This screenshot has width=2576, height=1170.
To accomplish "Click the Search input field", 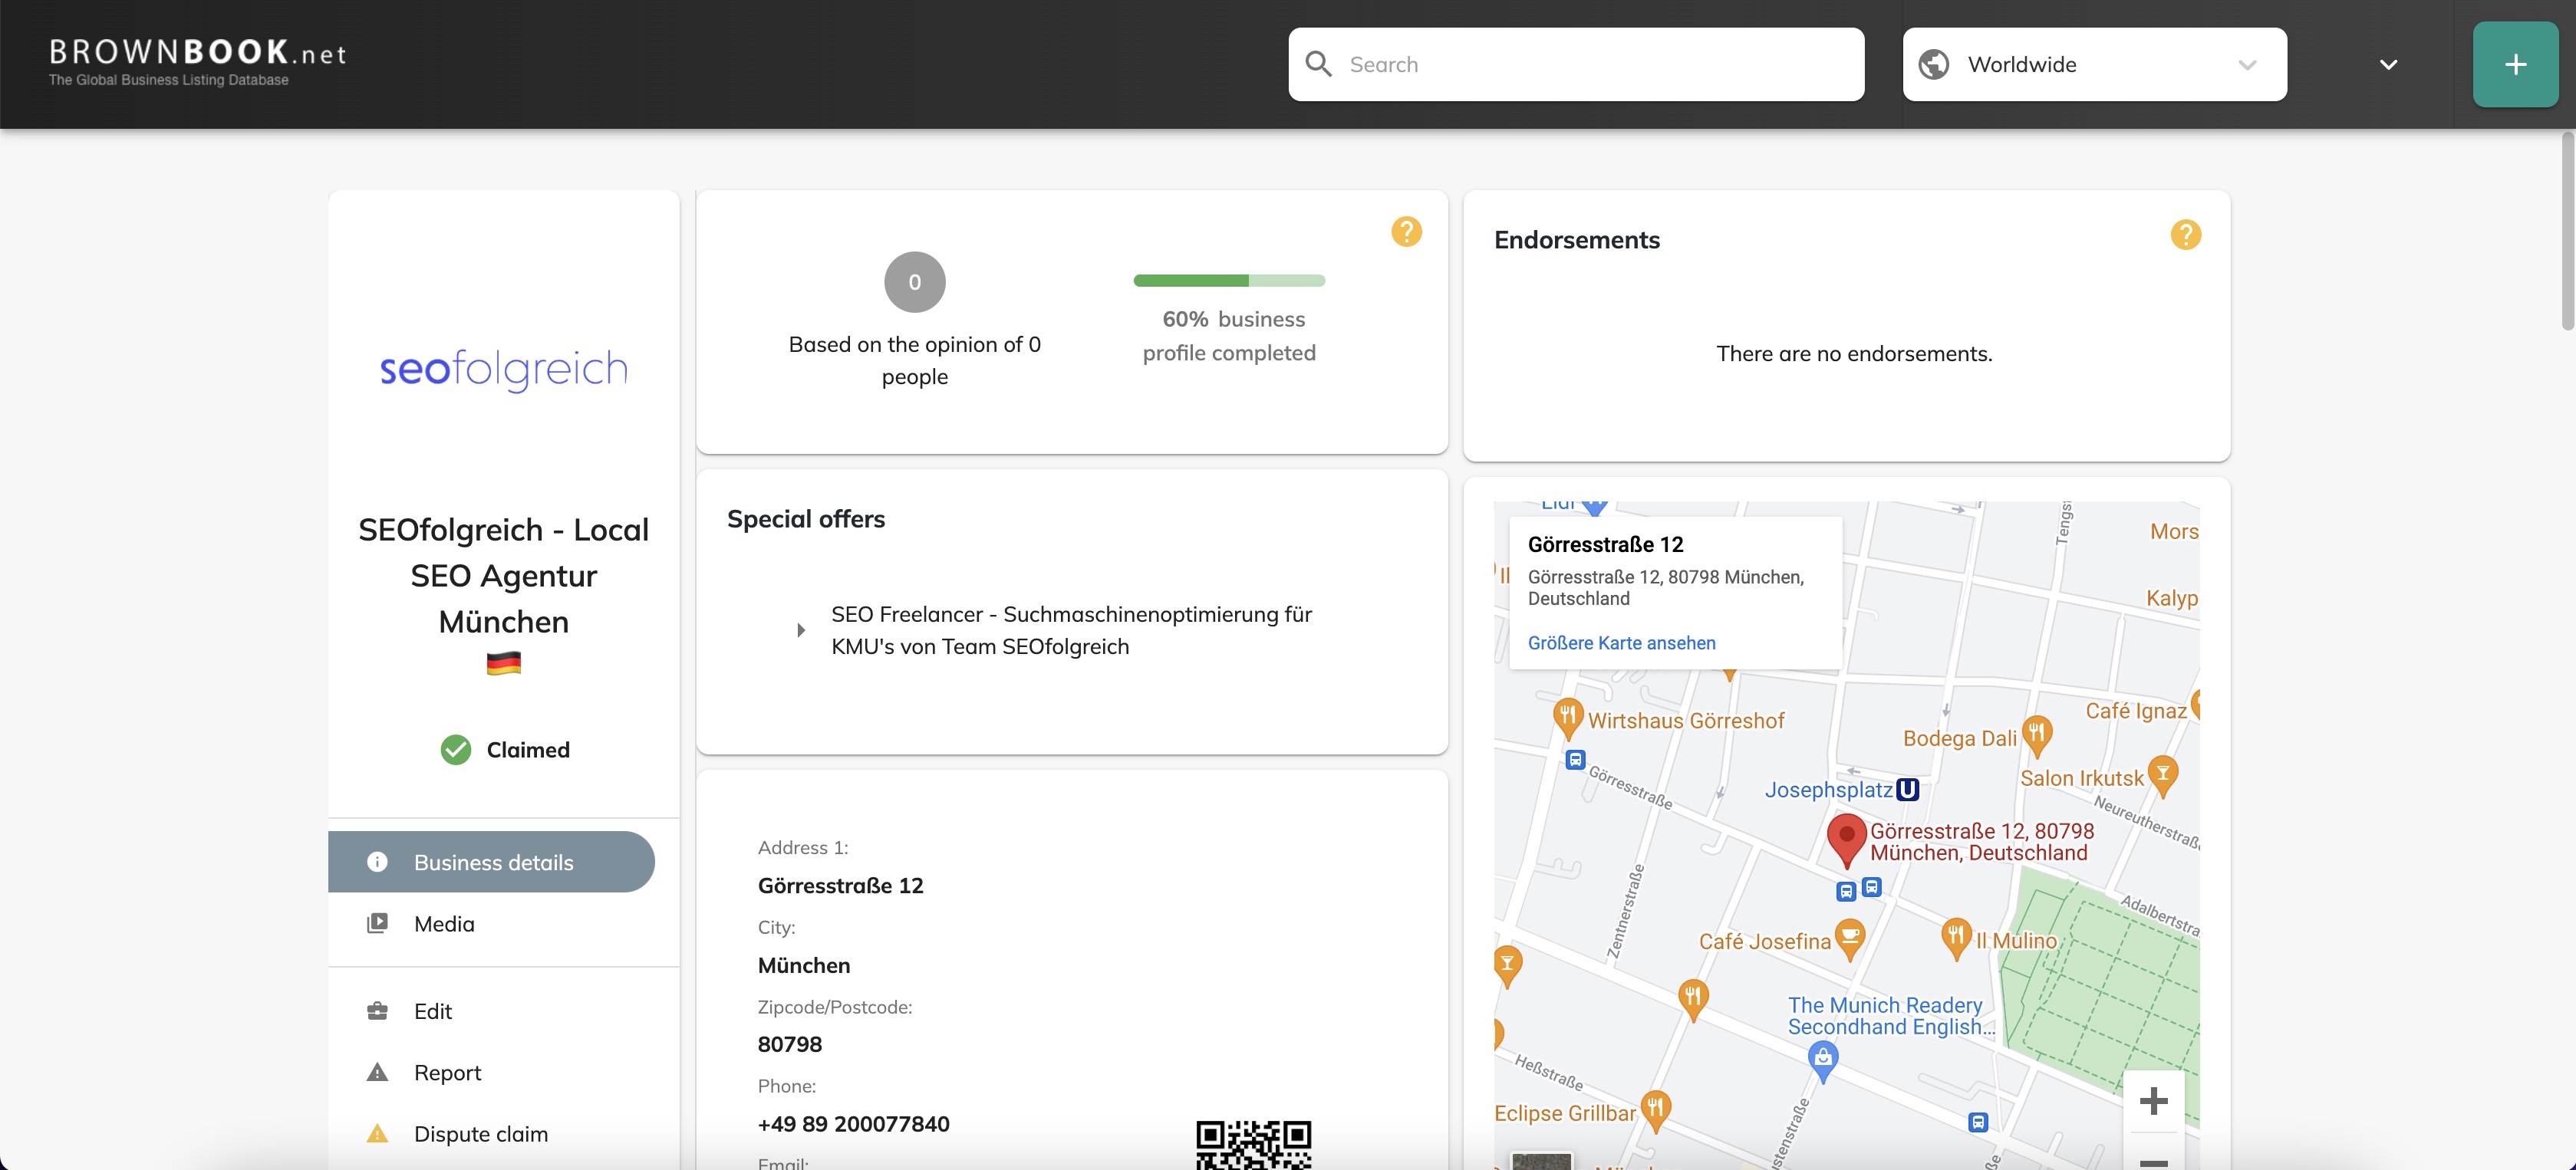I will 1576,64.
